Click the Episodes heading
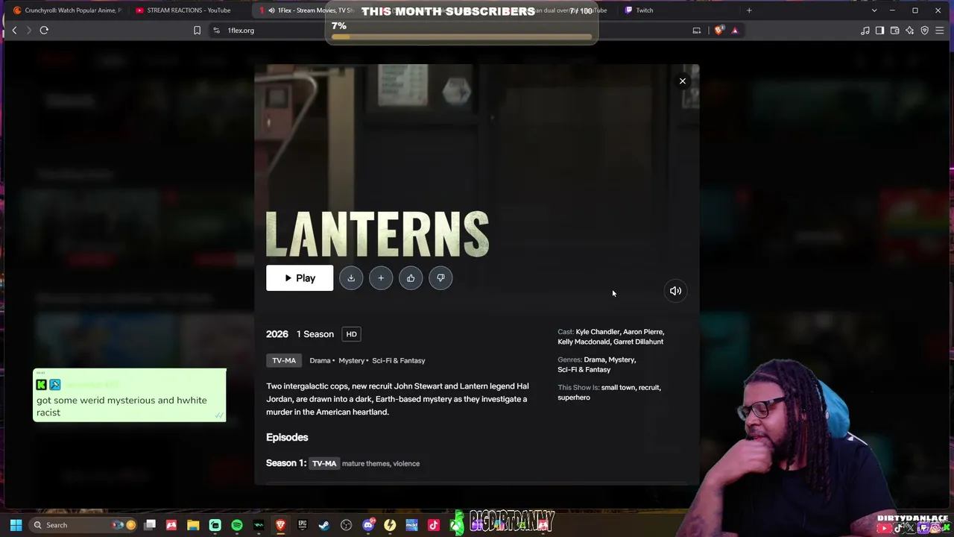Screen dimensions: 954x537 [287, 437]
